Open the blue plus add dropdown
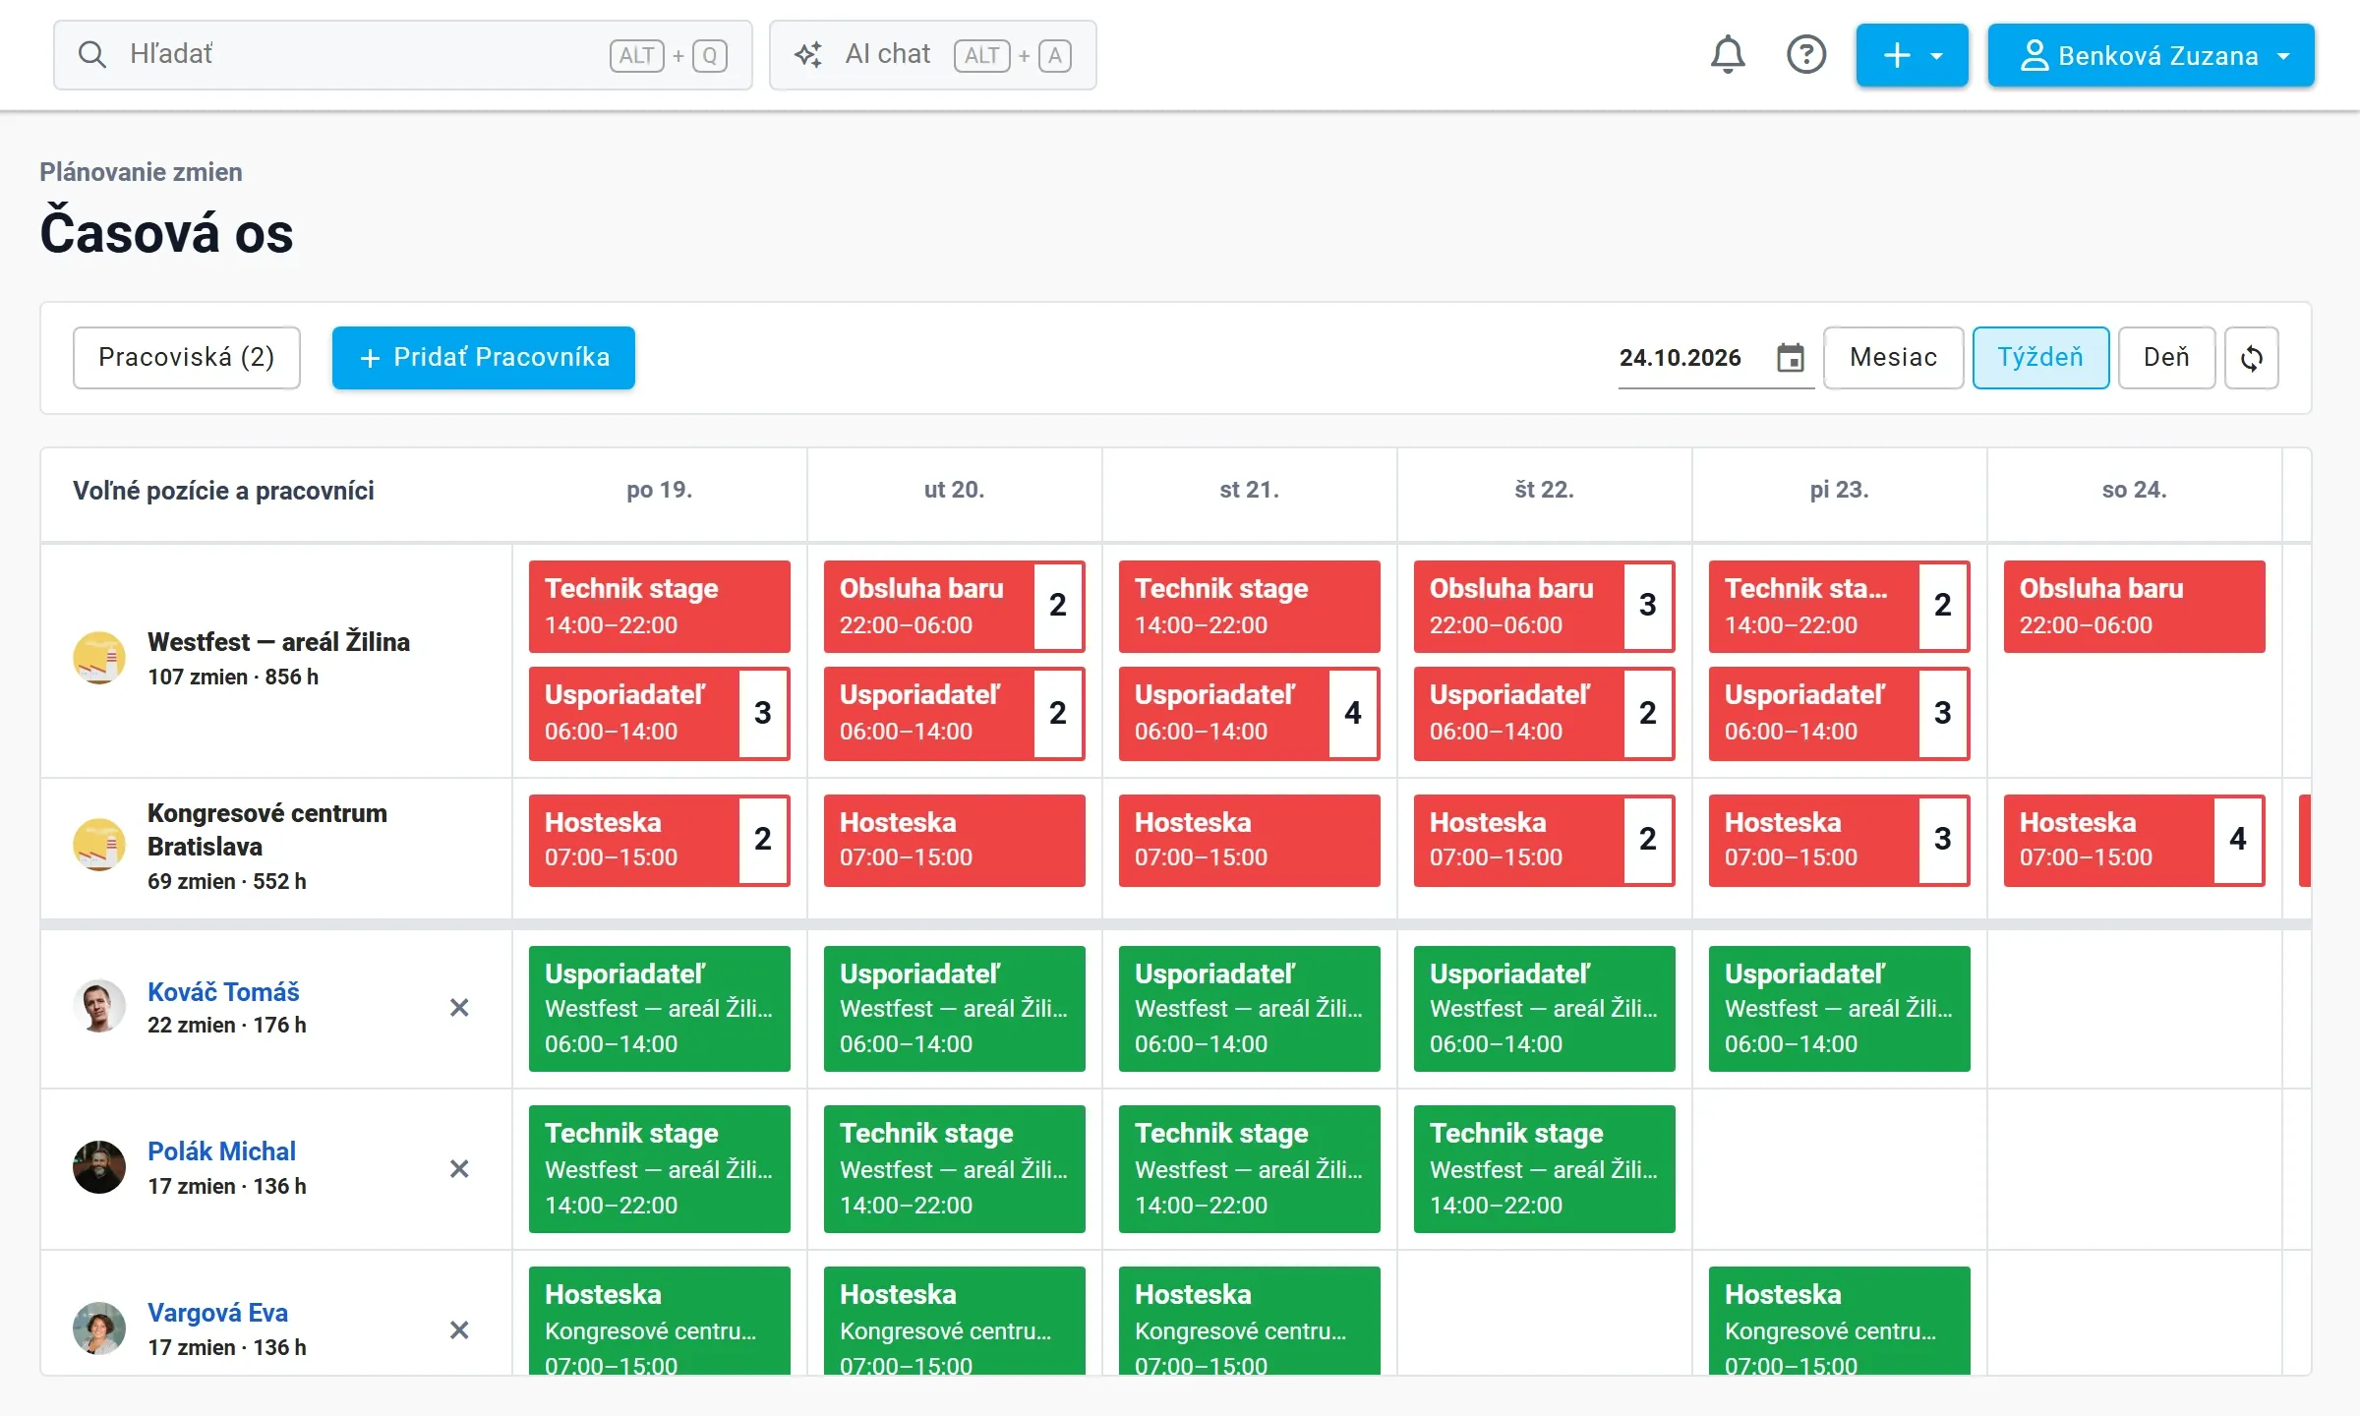 pyautogui.click(x=1912, y=55)
